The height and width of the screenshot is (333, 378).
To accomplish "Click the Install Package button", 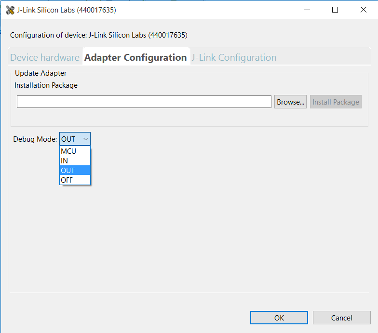I will click(x=336, y=102).
